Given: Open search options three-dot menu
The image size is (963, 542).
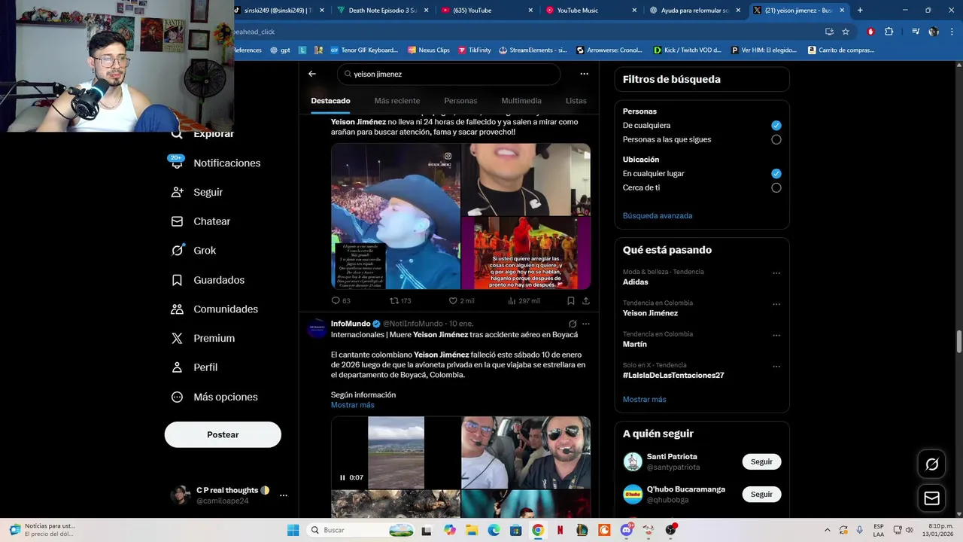Looking at the screenshot, I should [584, 74].
